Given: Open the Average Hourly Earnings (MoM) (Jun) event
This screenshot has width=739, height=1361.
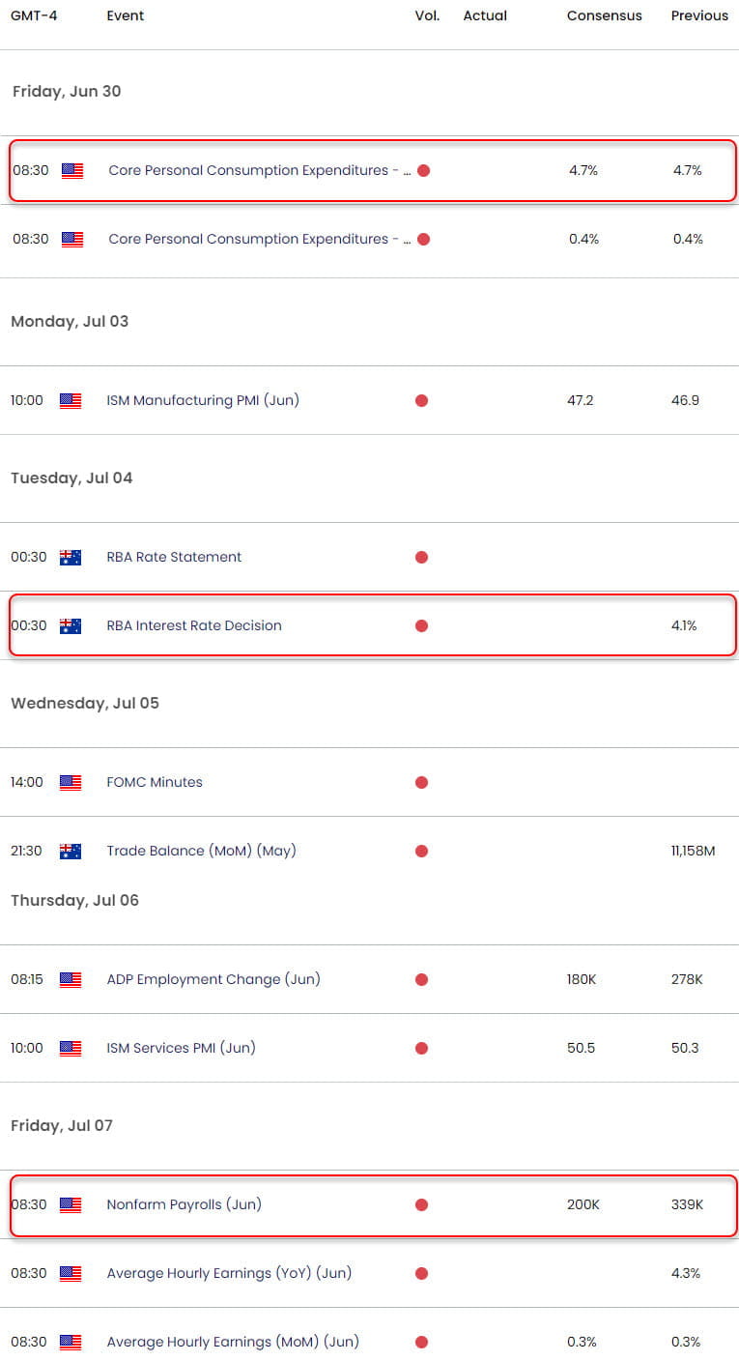Looking at the screenshot, I should (232, 1342).
